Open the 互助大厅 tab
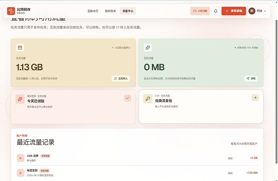 pyautogui.click(x=93, y=11)
